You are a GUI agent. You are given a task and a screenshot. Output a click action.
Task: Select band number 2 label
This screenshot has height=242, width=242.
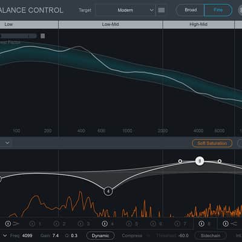(64, 224)
